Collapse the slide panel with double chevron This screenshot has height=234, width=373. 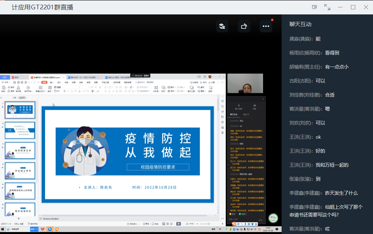1,98
